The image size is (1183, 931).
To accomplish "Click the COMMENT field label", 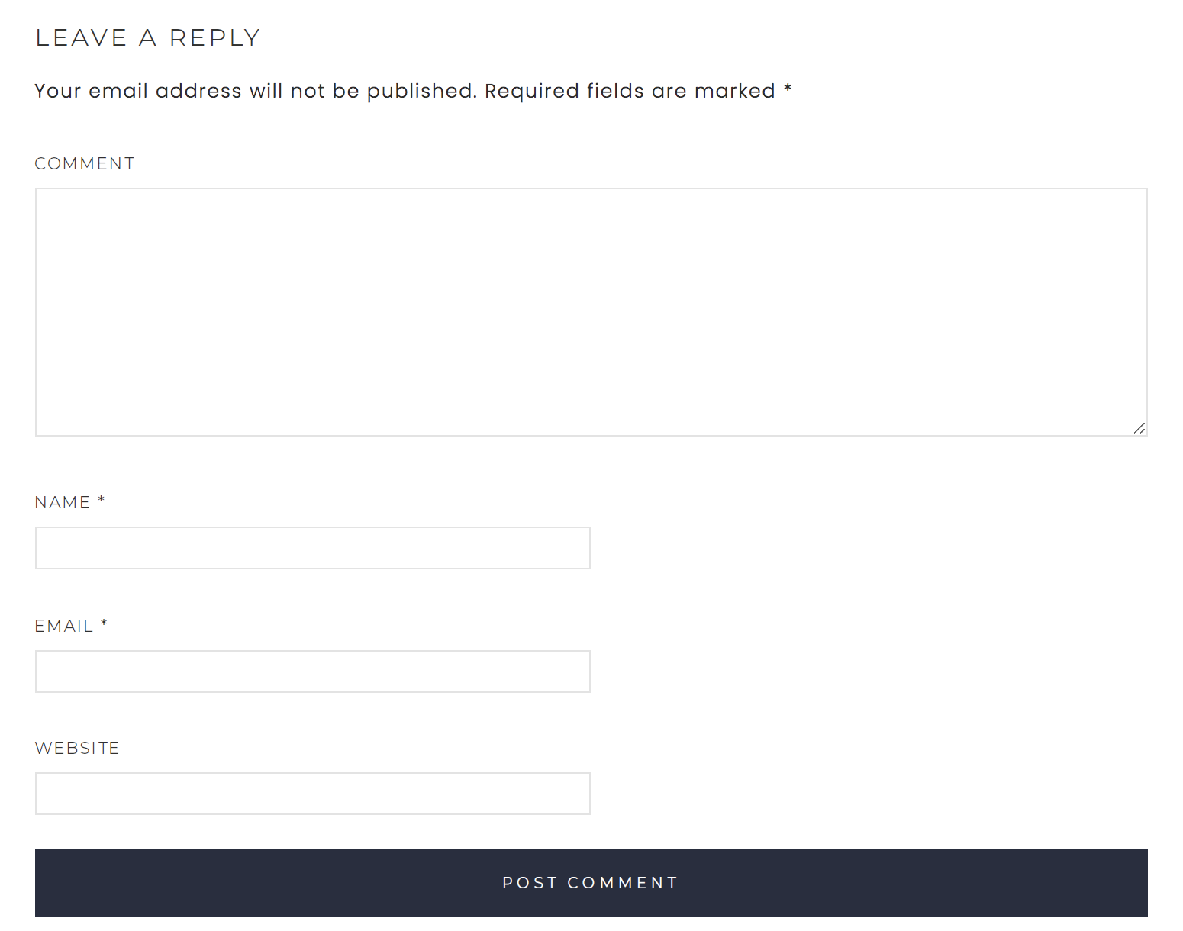I will (x=85, y=163).
